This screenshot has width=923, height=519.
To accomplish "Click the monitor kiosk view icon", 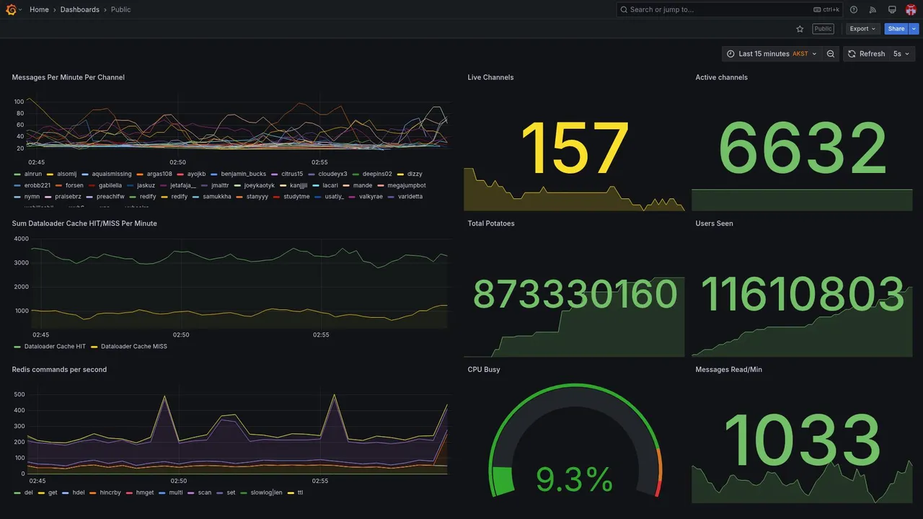I will tap(892, 9).
